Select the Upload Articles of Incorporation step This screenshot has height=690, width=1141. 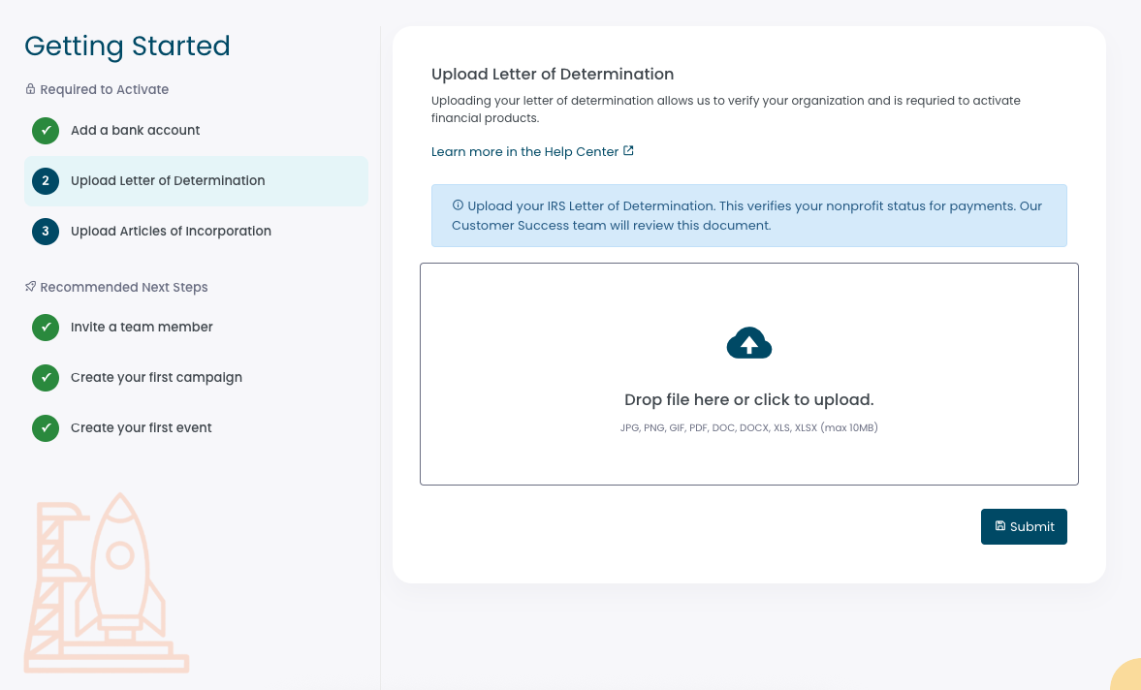171,232
